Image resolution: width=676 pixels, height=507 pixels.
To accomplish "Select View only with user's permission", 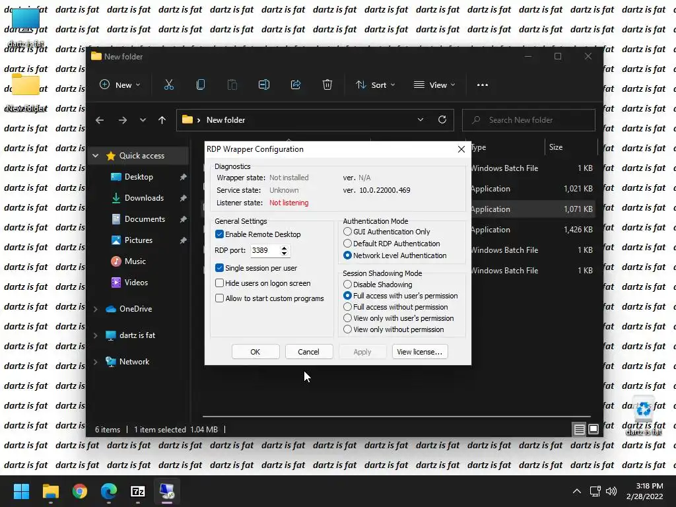I will [x=347, y=318].
